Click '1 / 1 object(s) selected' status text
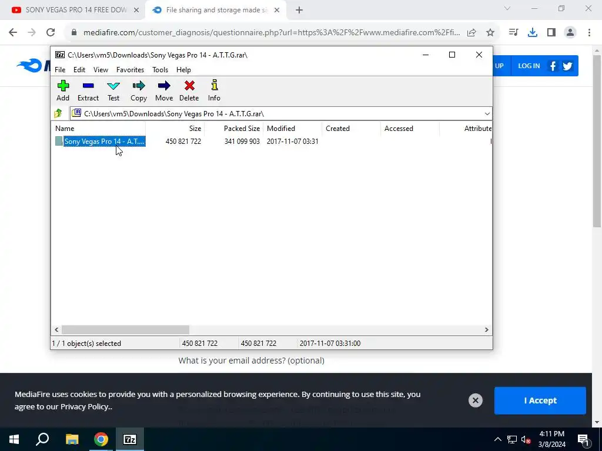This screenshot has width=602, height=451. click(86, 344)
